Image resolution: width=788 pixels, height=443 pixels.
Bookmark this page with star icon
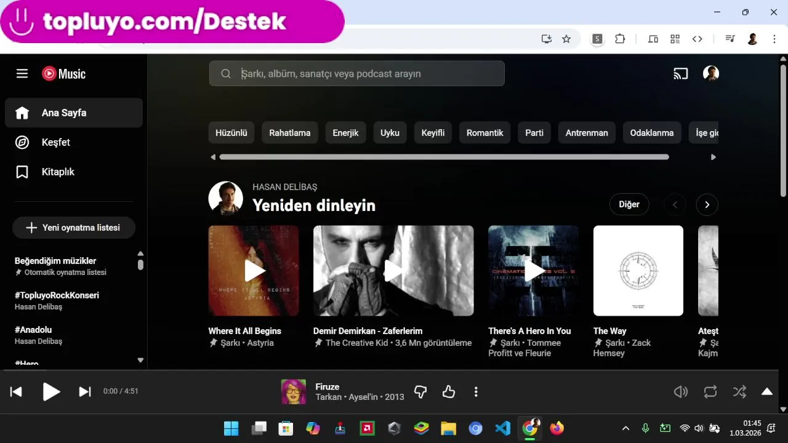(566, 39)
